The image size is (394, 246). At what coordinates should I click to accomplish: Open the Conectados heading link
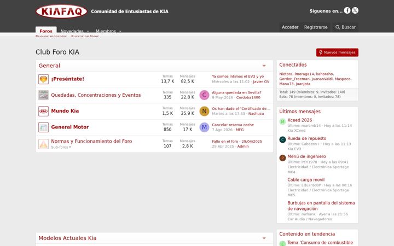click(x=293, y=65)
